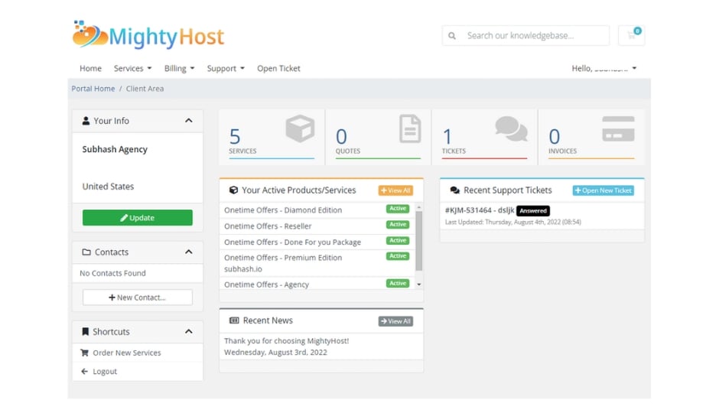
Task: Open the Order New Services shortcut
Action: (x=138, y=353)
